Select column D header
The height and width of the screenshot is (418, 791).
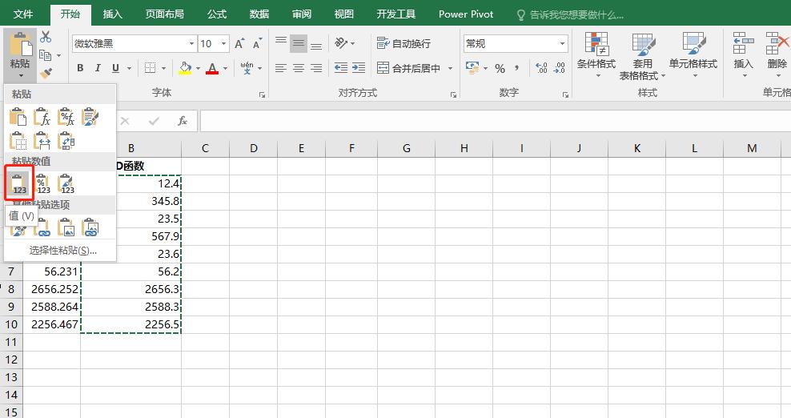(x=253, y=148)
